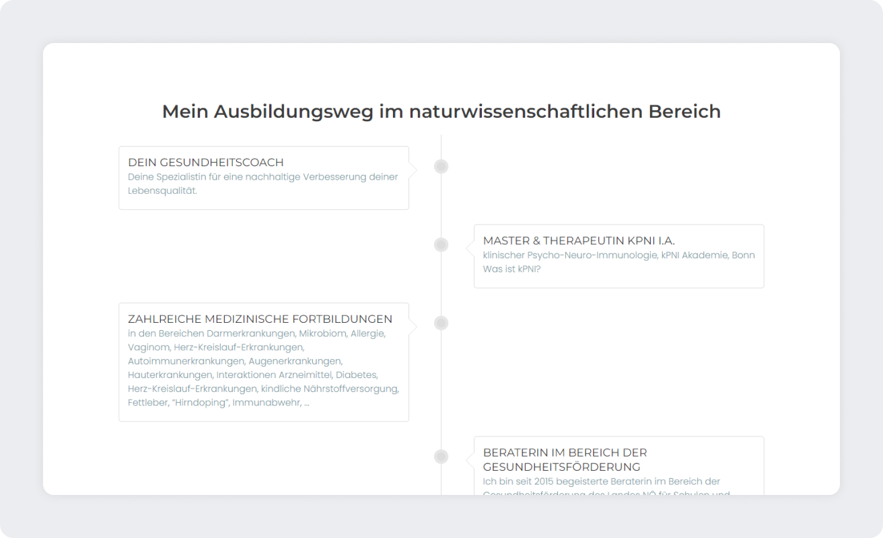Select the timeline marker for BERATERIN entry

(x=441, y=457)
